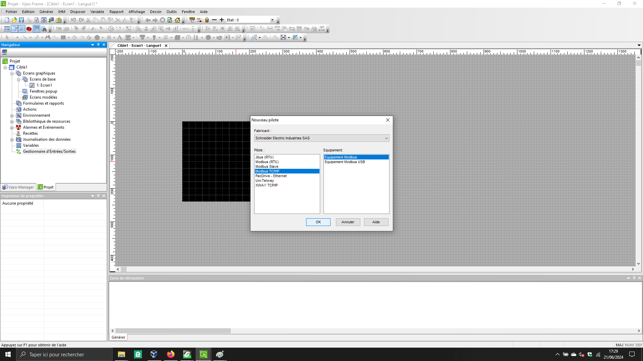
Task: Toggle the Zone de rétroaction pin
Action: pos(634,278)
